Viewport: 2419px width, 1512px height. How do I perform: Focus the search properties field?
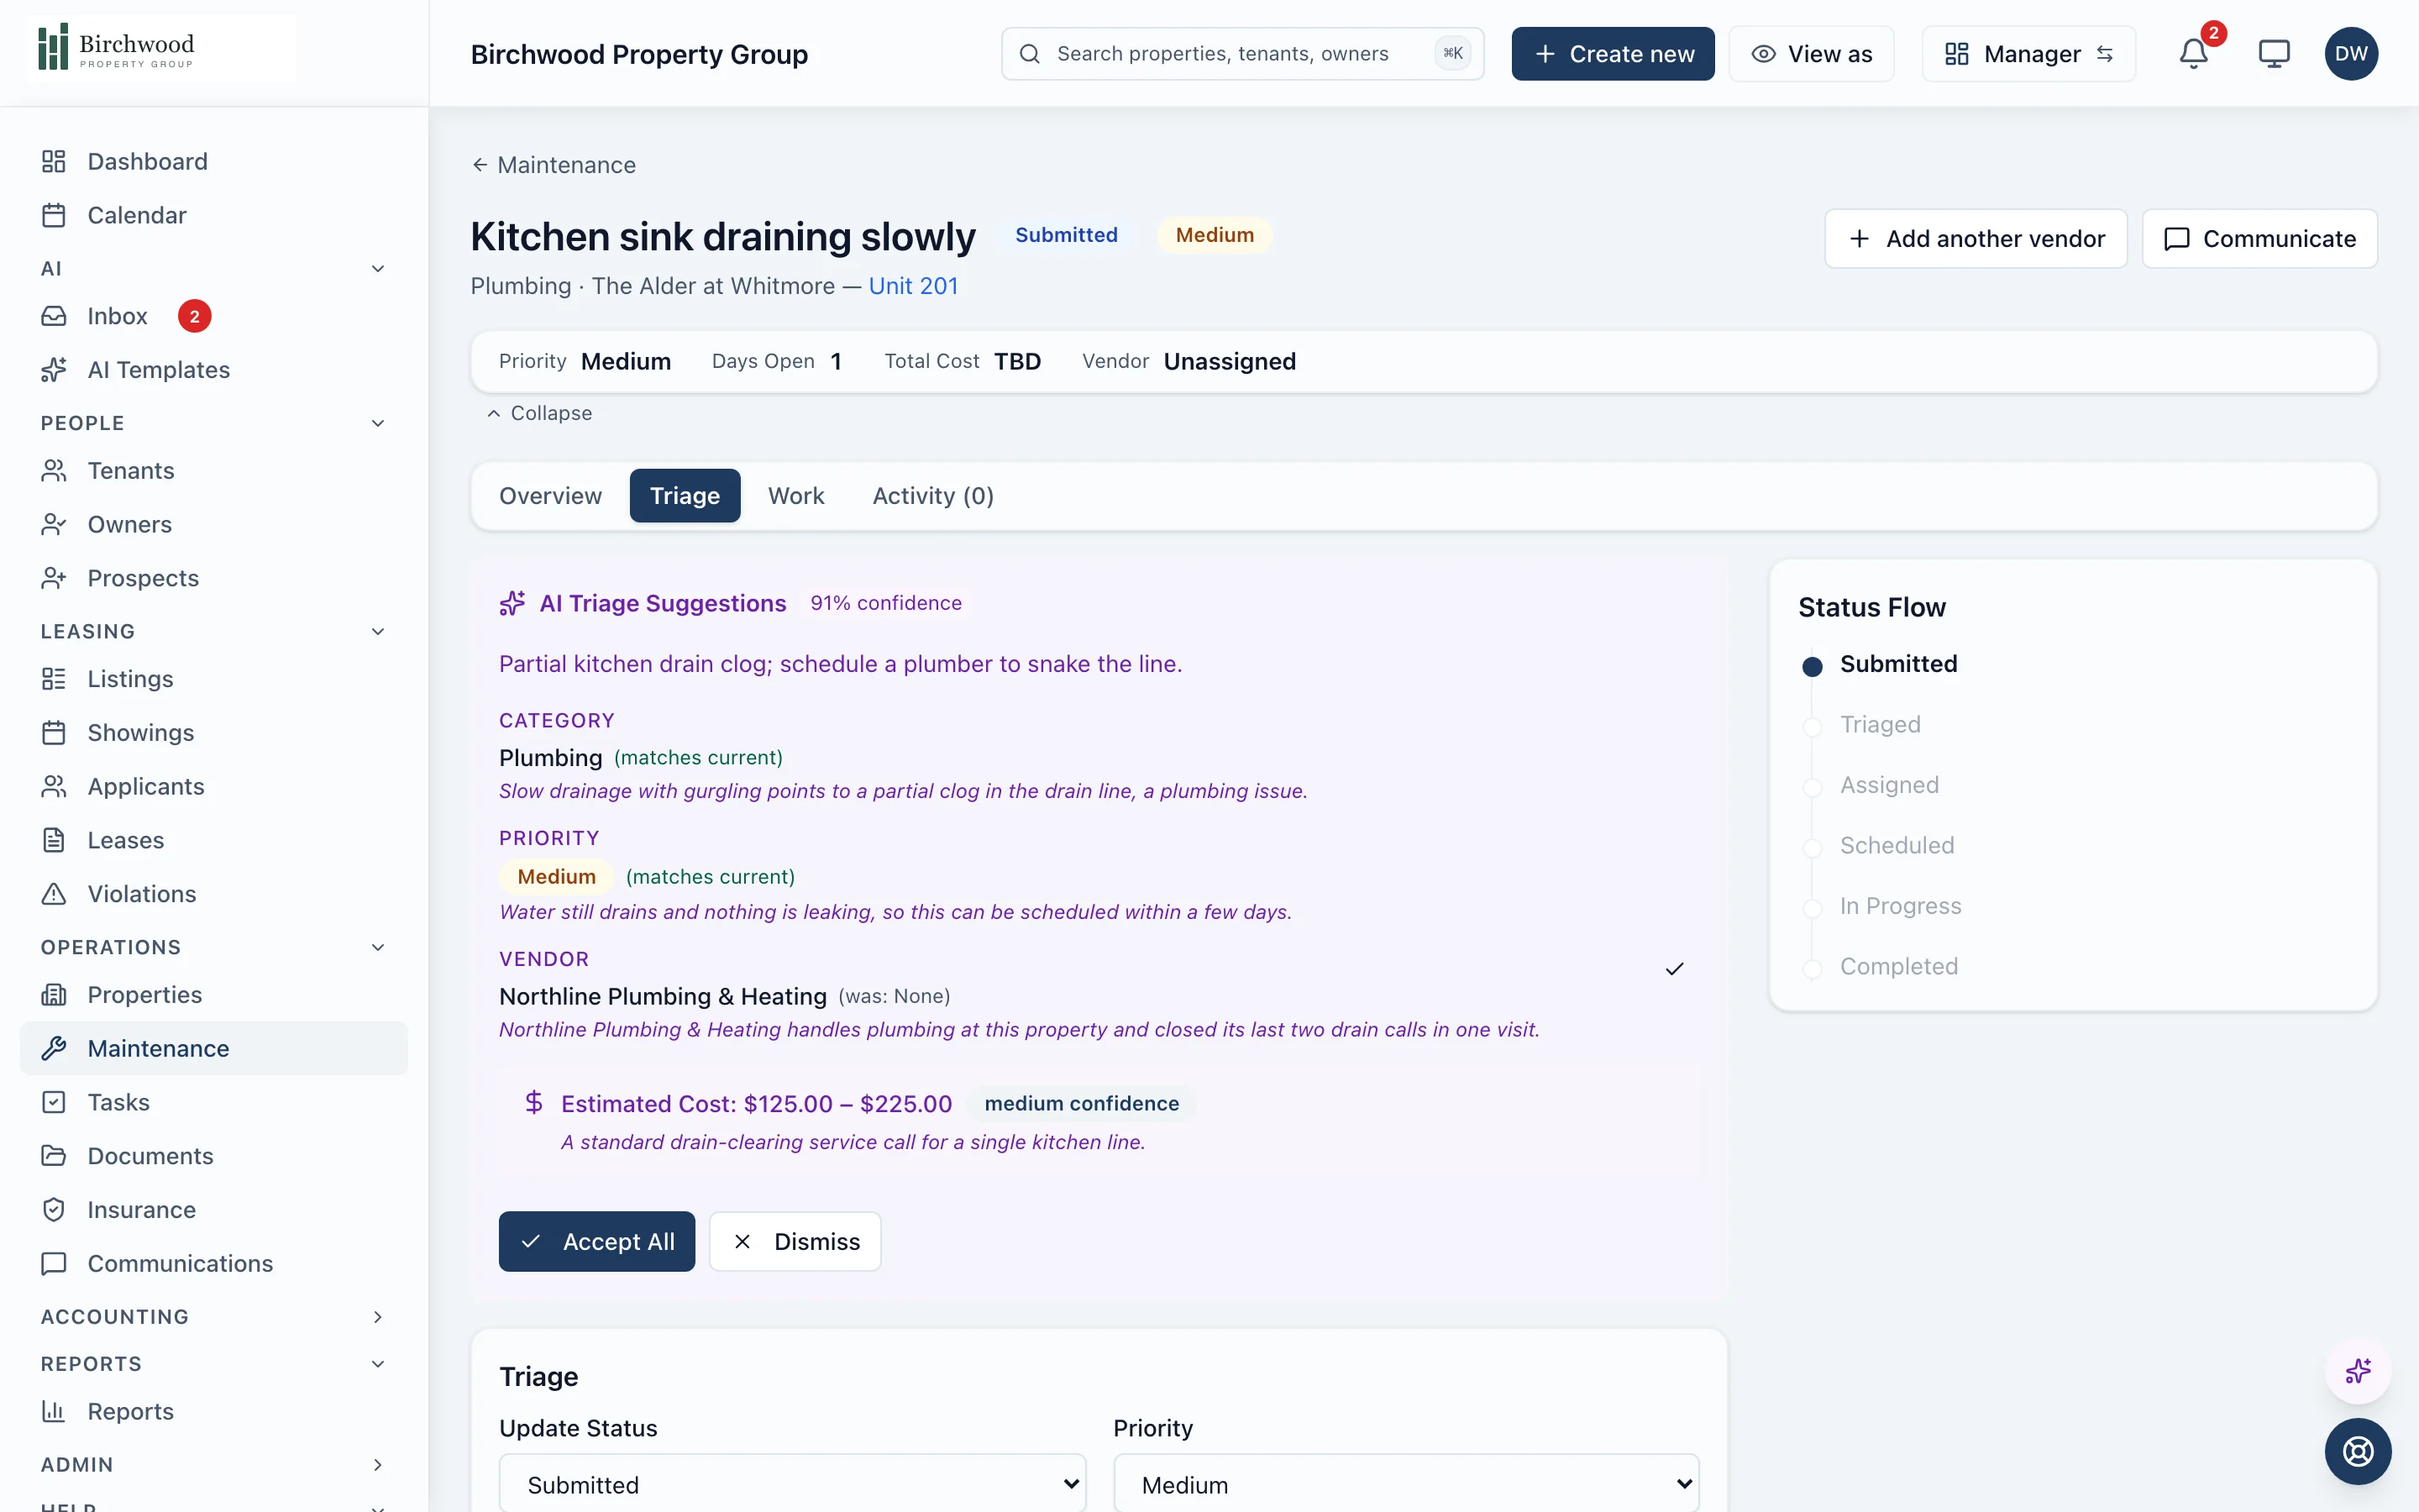[1242, 54]
